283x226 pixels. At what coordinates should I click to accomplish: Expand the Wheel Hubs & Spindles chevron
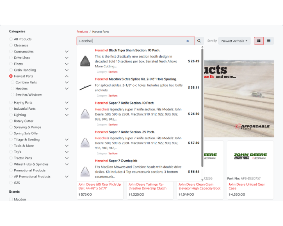coord(67,164)
